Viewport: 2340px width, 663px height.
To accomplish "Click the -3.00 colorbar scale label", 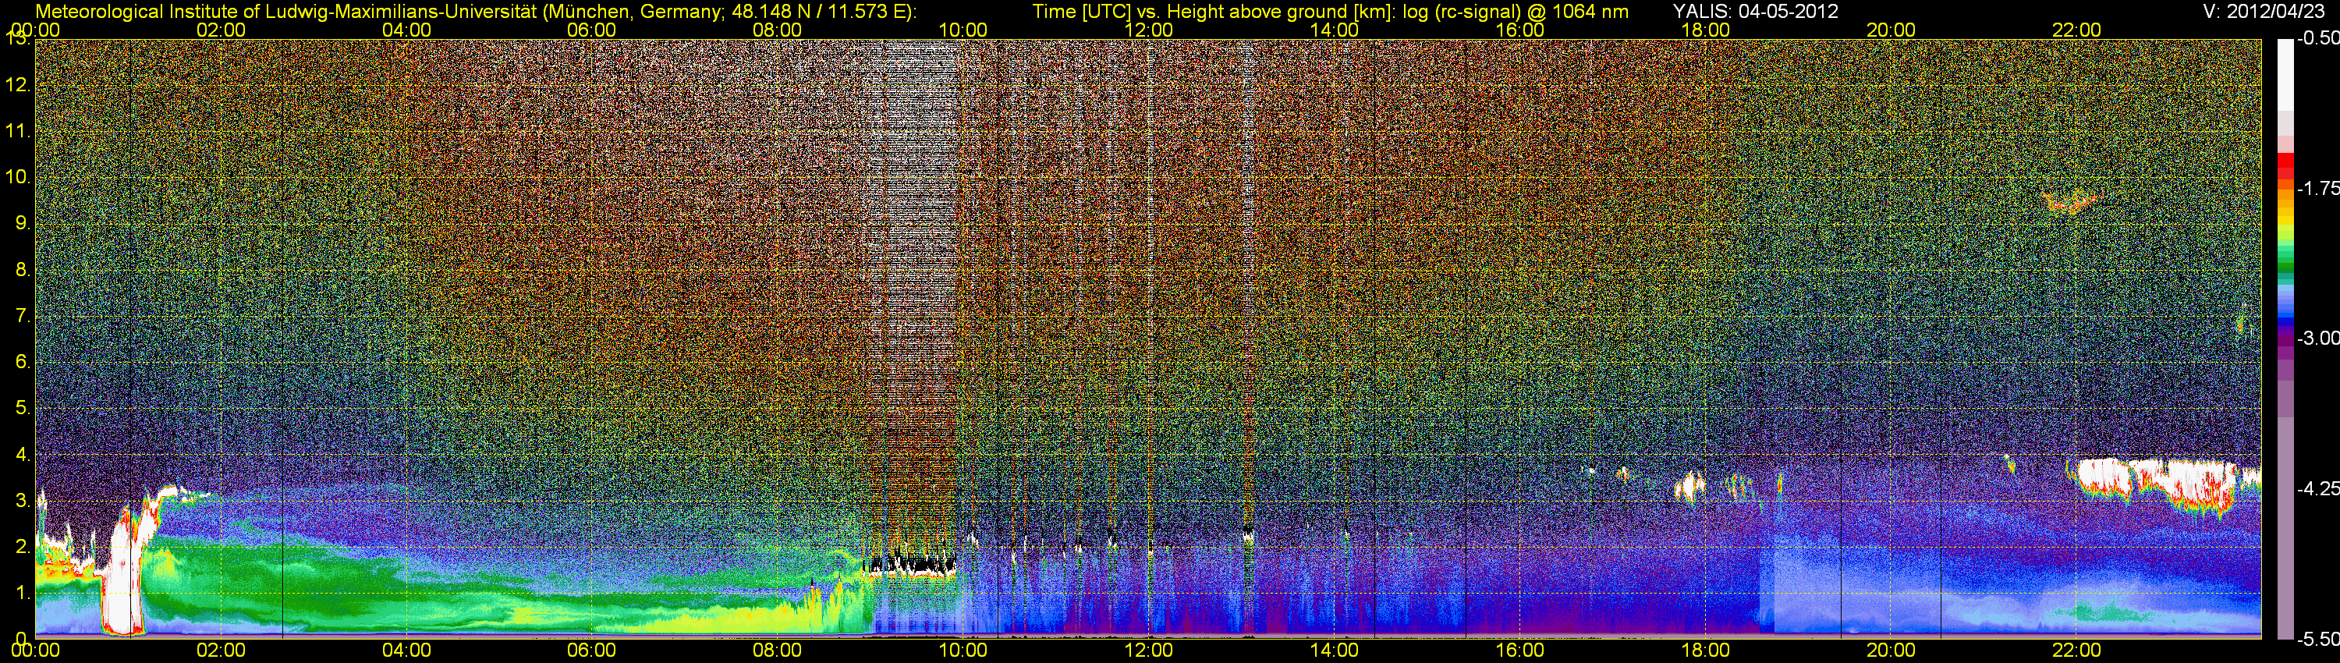I will [2317, 338].
